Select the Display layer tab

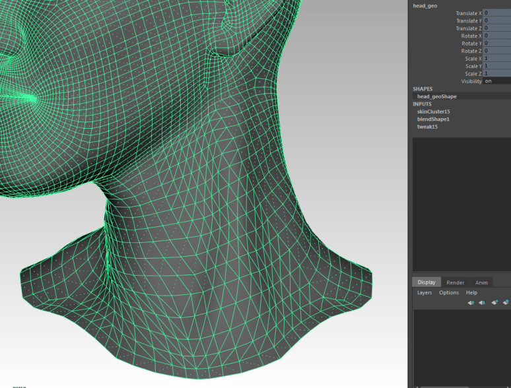point(426,282)
